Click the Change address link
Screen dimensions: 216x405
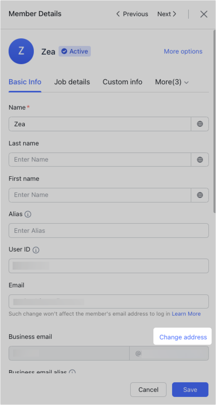[183, 337]
